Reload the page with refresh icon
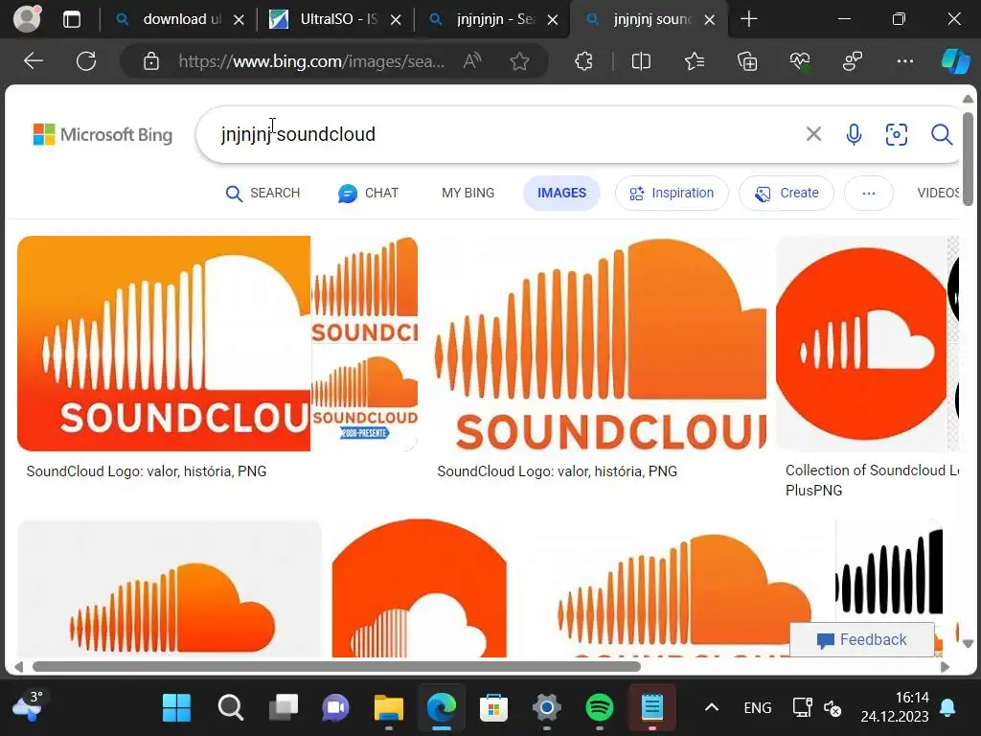Image resolution: width=981 pixels, height=736 pixels. click(x=86, y=61)
